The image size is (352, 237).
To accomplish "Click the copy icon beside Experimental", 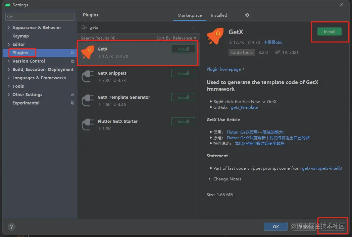I will click(72, 103).
